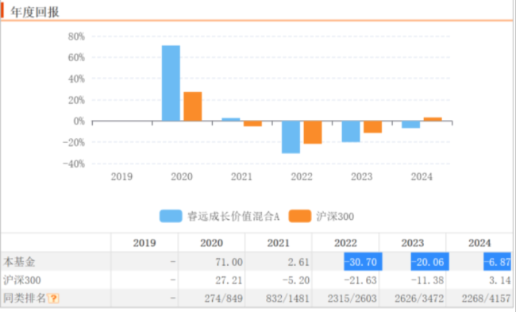516x312 pixels.
Task: Click the 2268/4157 ranking cell
Action: pos(486,299)
